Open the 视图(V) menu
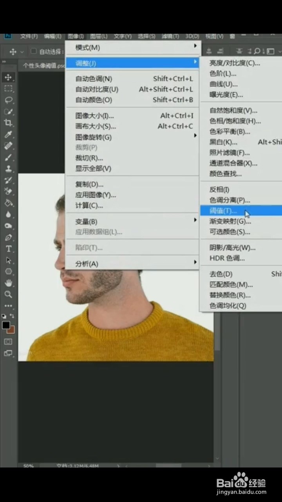The height and width of the screenshot is (502, 282). click(x=214, y=36)
